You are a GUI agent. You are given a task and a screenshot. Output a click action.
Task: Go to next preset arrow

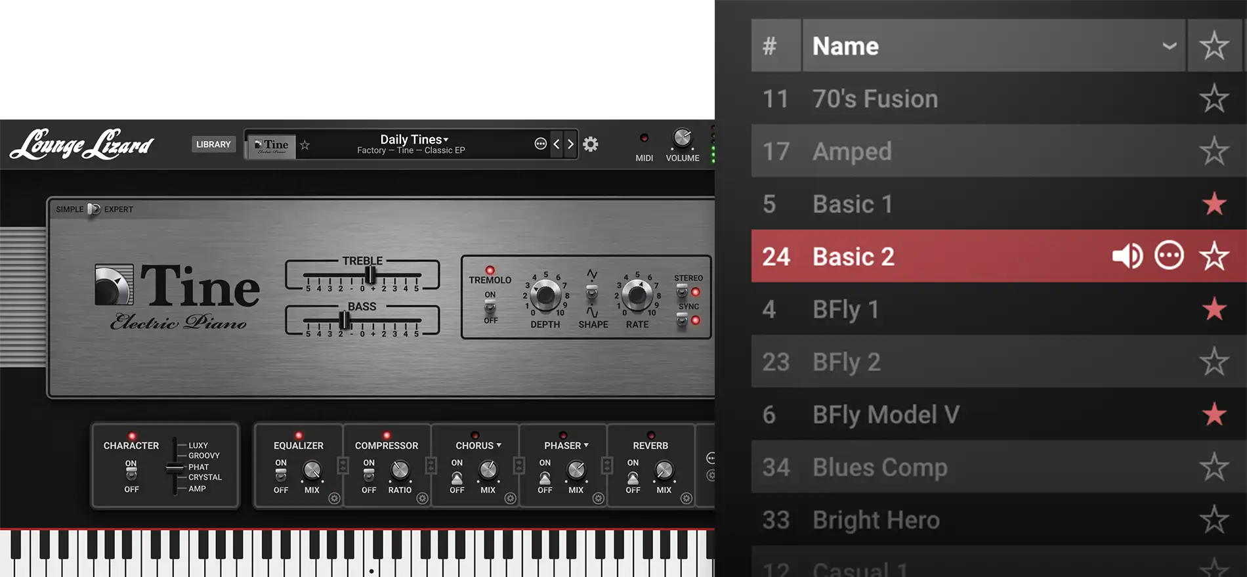570,144
